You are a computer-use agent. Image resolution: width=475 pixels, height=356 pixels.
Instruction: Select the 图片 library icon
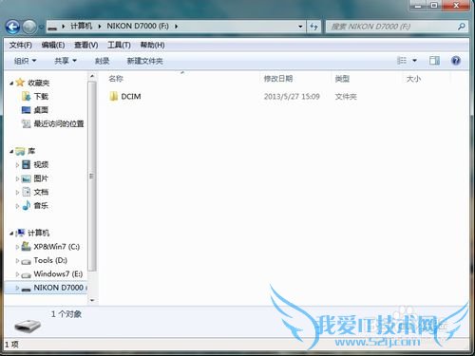[x=26, y=178]
